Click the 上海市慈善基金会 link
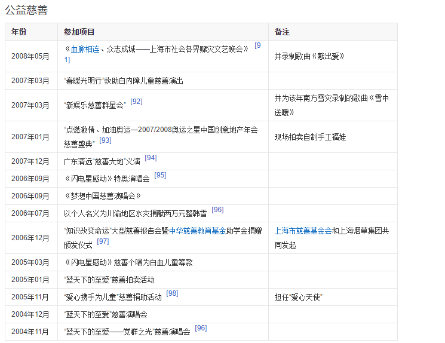The image size is (445, 343). [303, 231]
